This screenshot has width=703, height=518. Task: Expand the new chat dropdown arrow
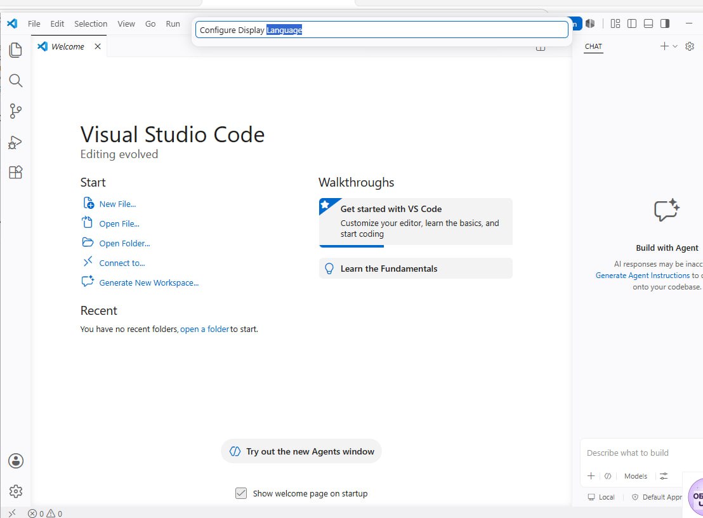pos(674,46)
